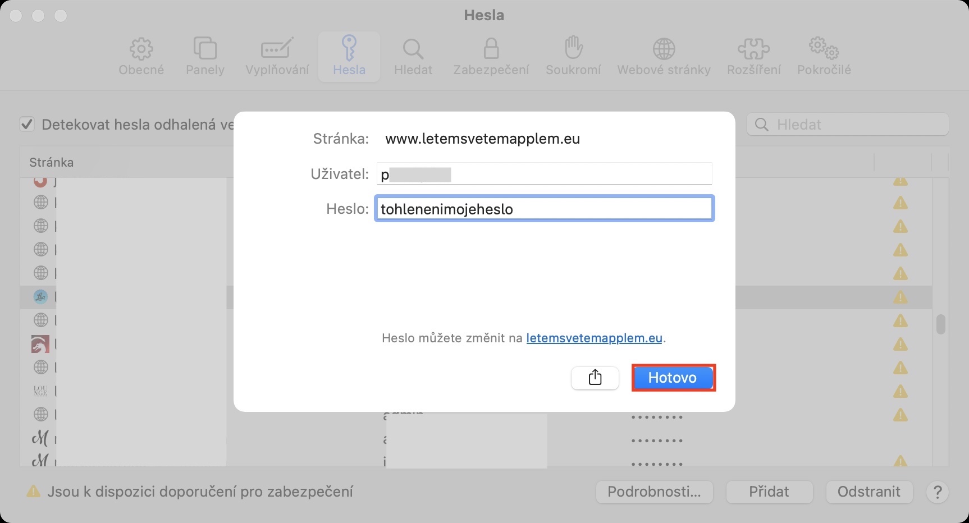Add a password with Přidat
The height and width of the screenshot is (523, 969).
(x=769, y=492)
